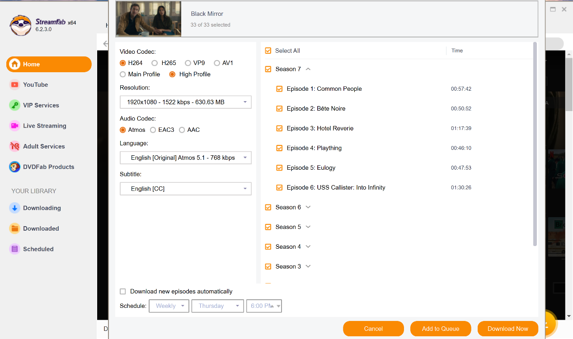Uncheck Episode 5: Eulogy
573x339 pixels.
(x=279, y=167)
